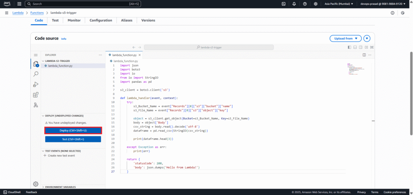The height and width of the screenshot is (195, 413).
Task: Open the editor Search view icon
Action: (x=36, y=74)
